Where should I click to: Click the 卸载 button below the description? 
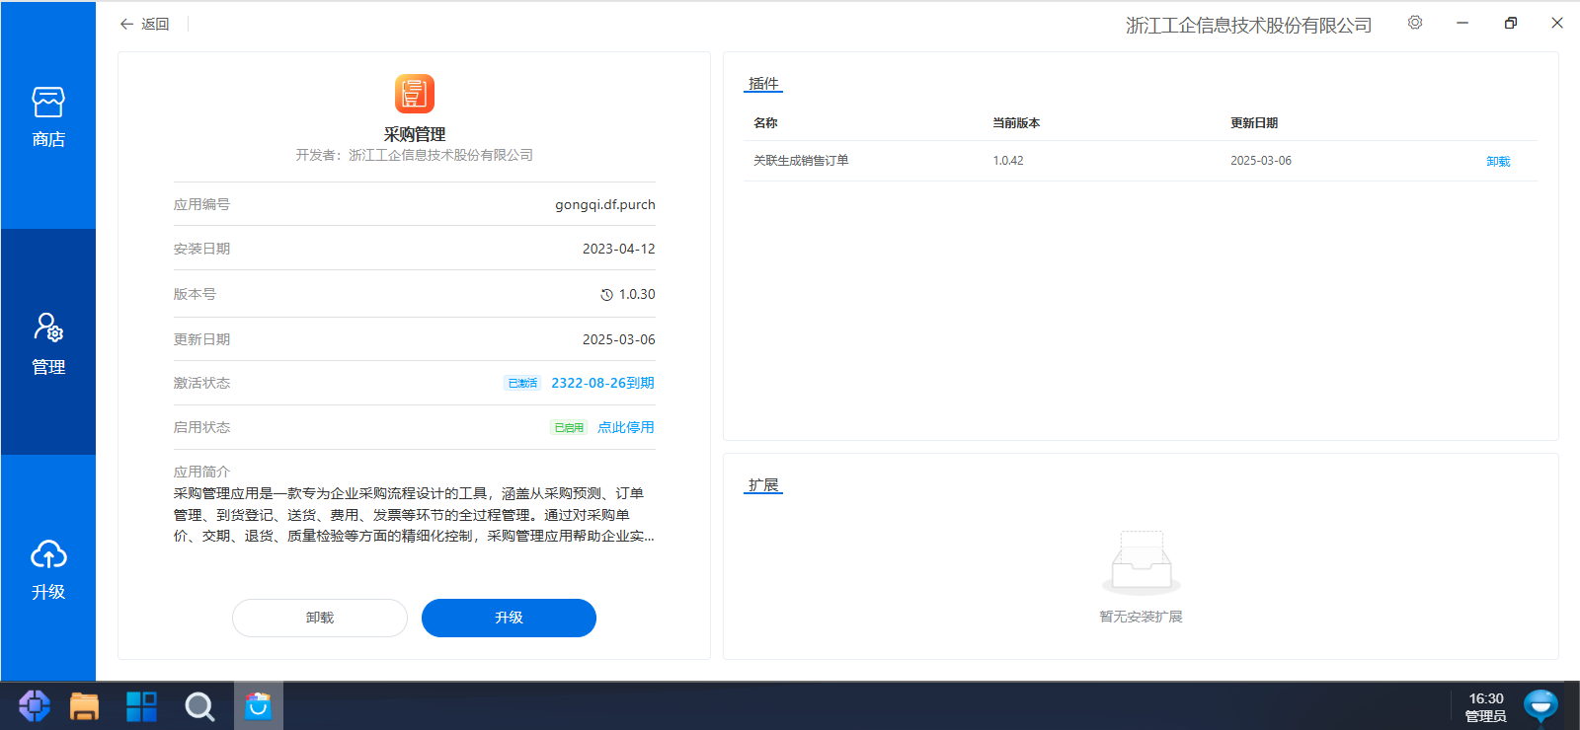click(x=320, y=618)
